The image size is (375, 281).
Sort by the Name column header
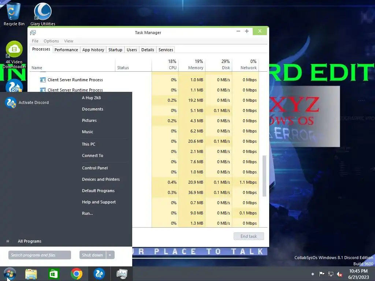(x=72, y=64)
